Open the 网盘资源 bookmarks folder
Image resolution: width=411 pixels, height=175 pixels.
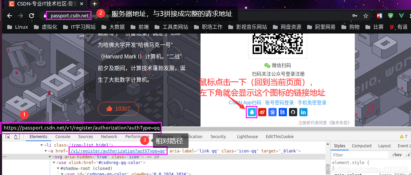287,27
